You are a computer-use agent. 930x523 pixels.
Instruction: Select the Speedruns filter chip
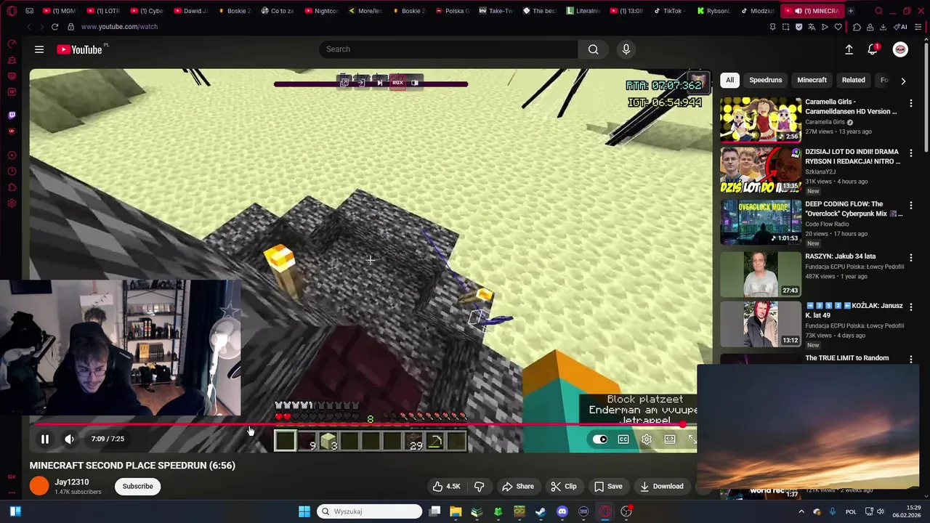tap(765, 80)
